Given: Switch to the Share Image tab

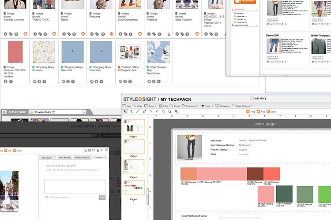Looking at the screenshot, I should [x=82, y=158].
